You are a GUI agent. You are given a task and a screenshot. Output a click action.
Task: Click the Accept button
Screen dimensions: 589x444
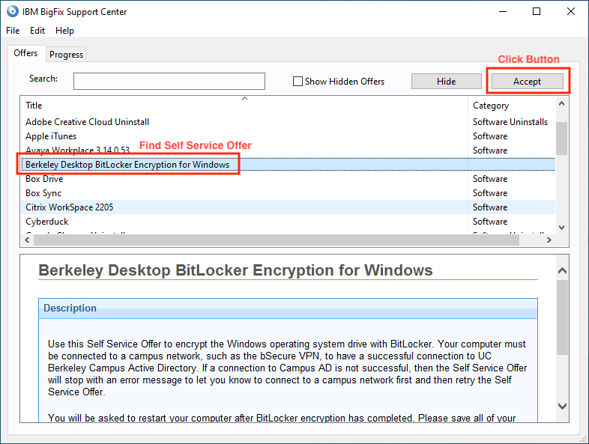[527, 82]
